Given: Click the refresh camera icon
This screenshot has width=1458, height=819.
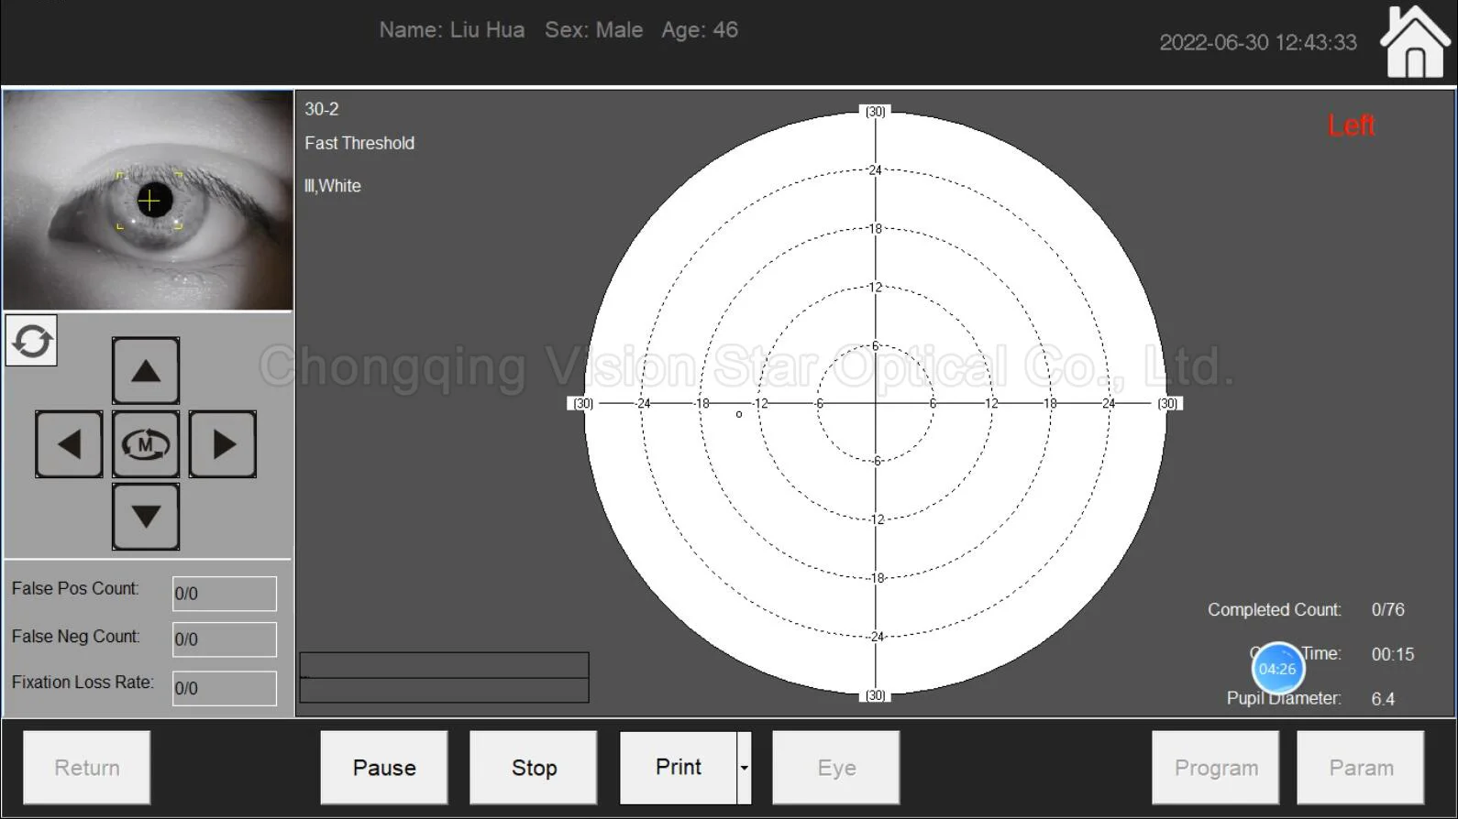Looking at the screenshot, I should [x=32, y=341].
